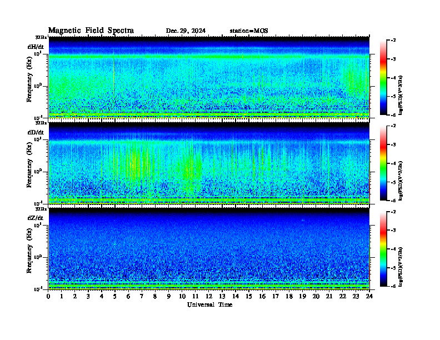Click the color bar beside the dH/dt panel
Screen dimensions: 440x340
tap(383, 78)
